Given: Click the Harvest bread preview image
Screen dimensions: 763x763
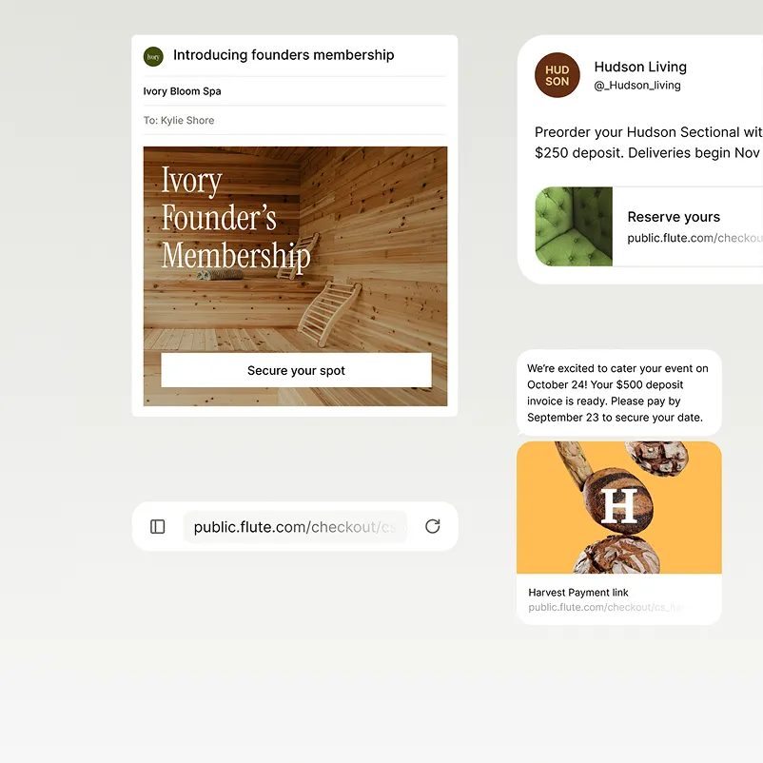Looking at the screenshot, I should (x=619, y=507).
